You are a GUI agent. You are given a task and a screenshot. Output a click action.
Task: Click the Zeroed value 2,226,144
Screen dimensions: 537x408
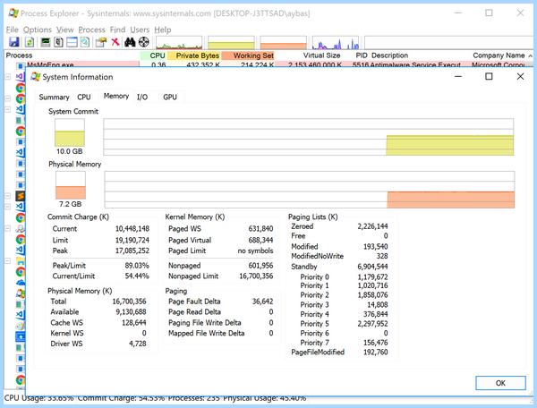pos(372,226)
